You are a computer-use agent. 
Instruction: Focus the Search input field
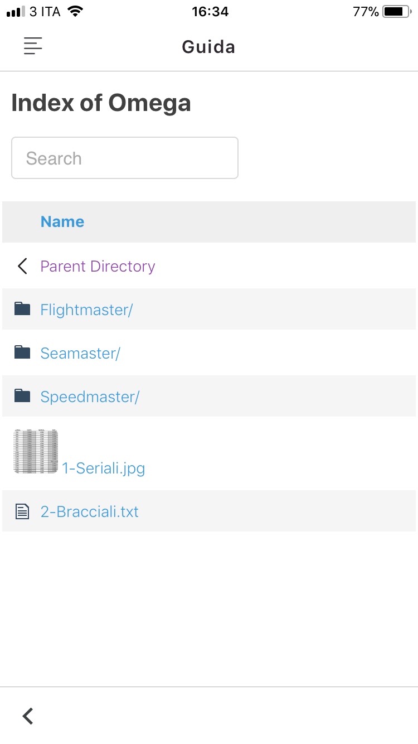pos(125,158)
